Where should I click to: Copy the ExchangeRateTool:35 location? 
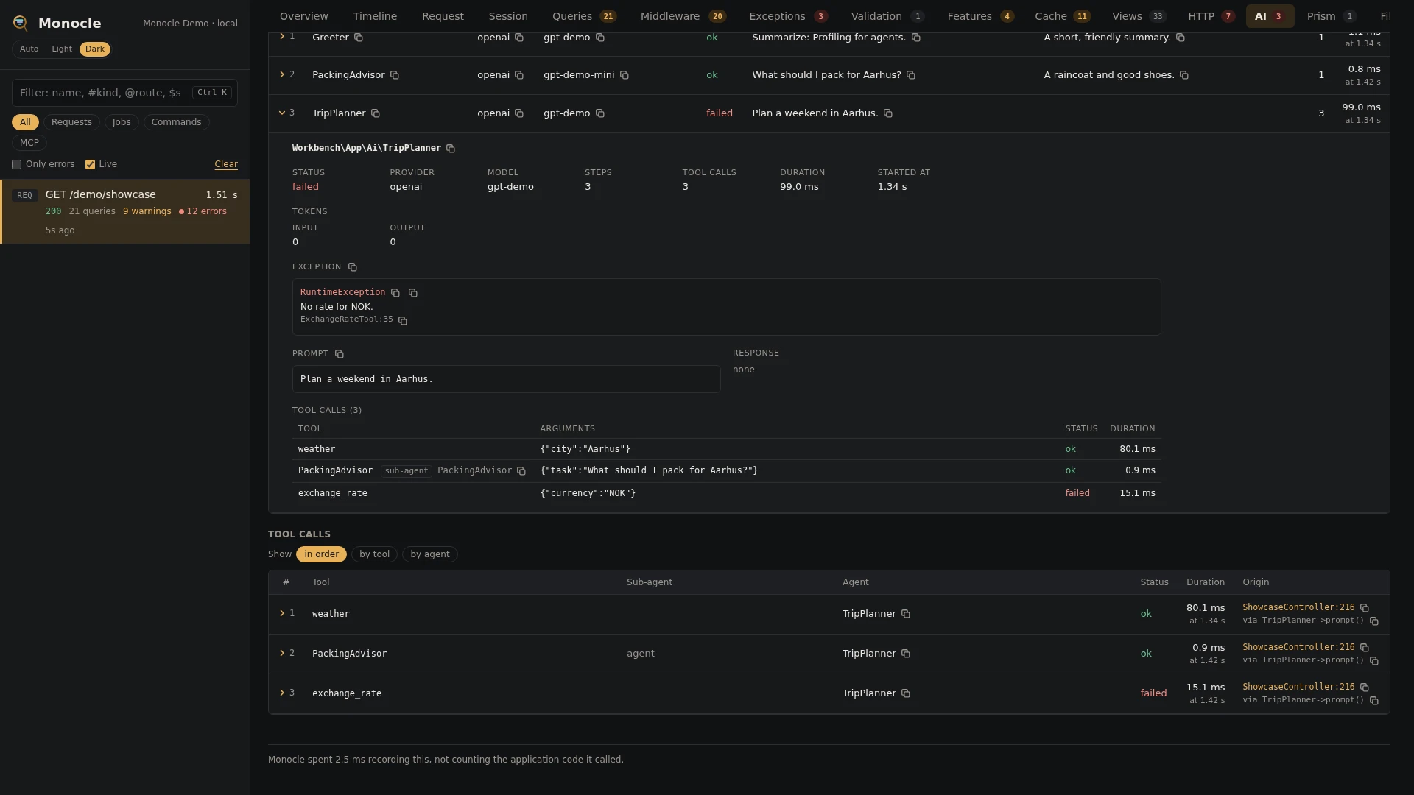click(403, 320)
